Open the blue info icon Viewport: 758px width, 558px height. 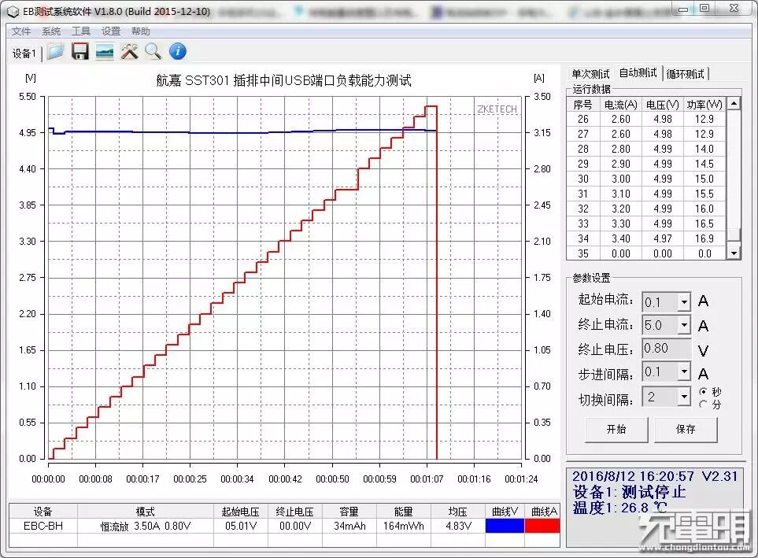click(178, 51)
